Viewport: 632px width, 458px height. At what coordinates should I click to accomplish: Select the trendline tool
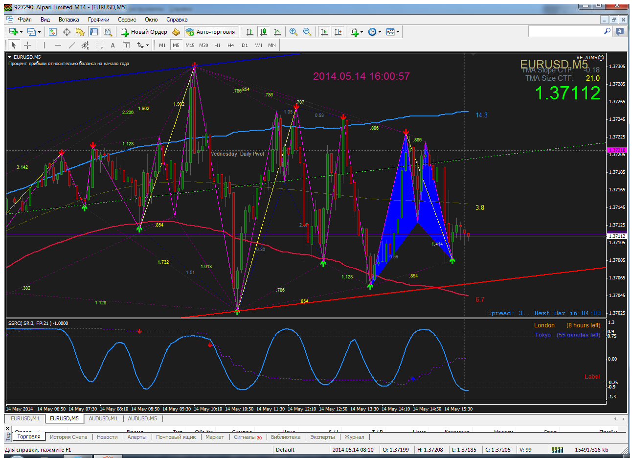click(x=72, y=45)
